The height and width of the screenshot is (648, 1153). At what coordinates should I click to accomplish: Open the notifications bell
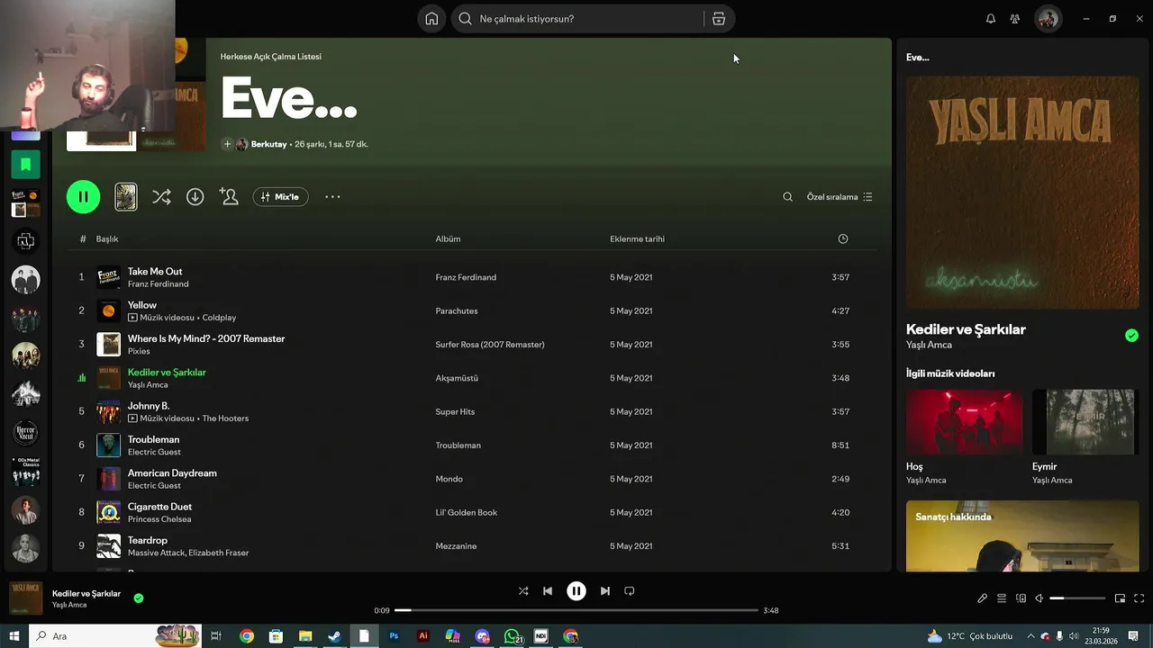(x=991, y=19)
